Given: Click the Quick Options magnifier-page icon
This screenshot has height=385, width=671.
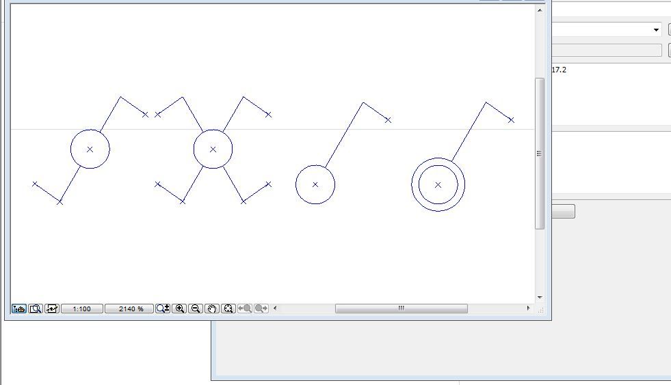Looking at the screenshot, I should click(x=36, y=309).
